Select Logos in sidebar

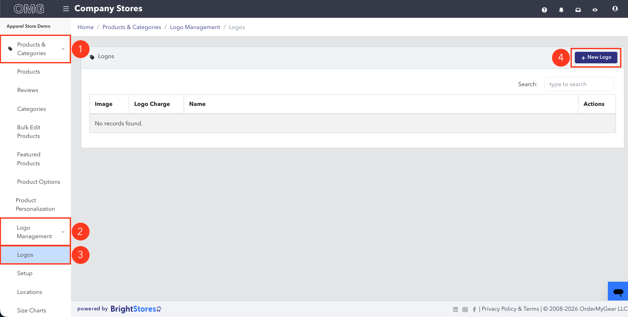(x=35, y=255)
